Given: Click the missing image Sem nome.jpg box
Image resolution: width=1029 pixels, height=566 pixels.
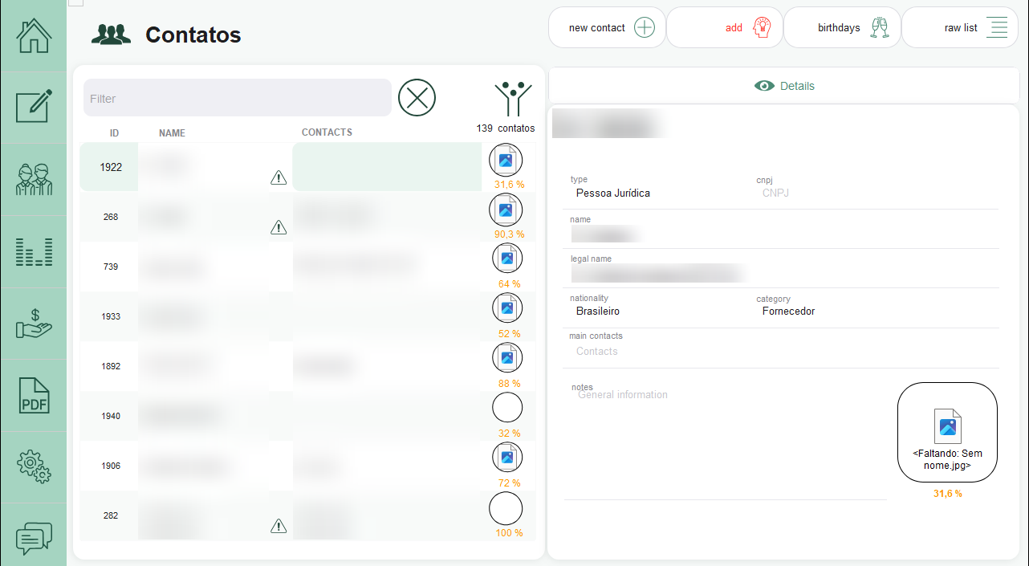Looking at the screenshot, I should [x=947, y=432].
